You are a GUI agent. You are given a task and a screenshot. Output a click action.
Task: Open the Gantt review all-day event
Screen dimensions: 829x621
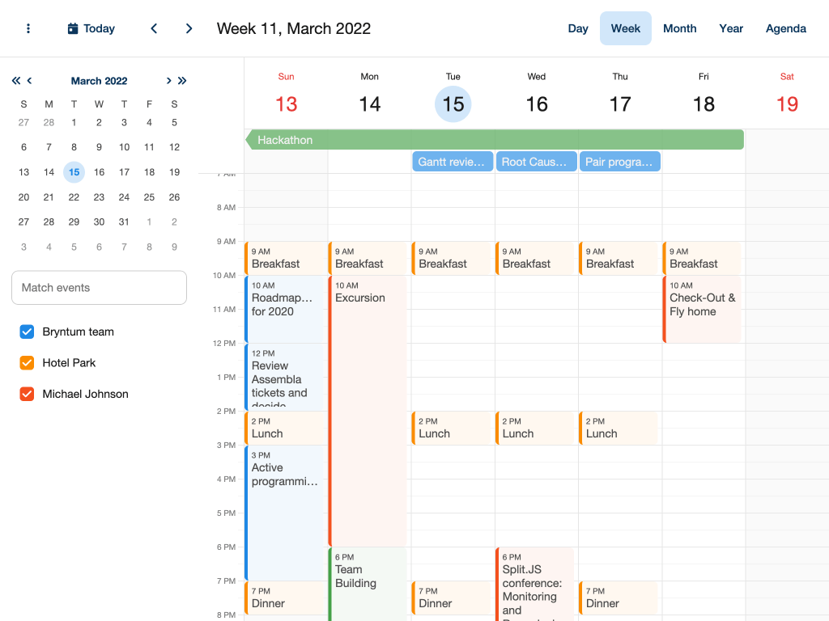point(453,162)
